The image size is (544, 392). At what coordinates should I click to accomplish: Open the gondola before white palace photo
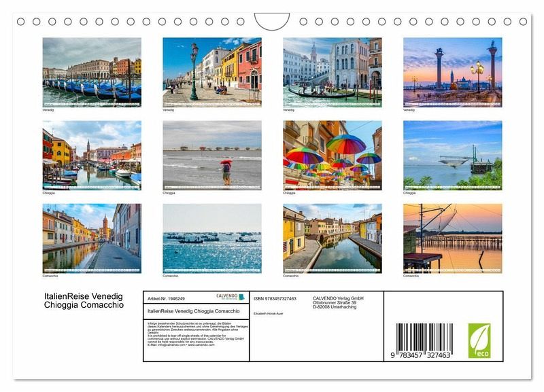(332, 71)
